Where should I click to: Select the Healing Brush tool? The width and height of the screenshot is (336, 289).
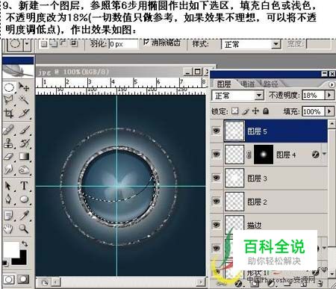click(9, 130)
